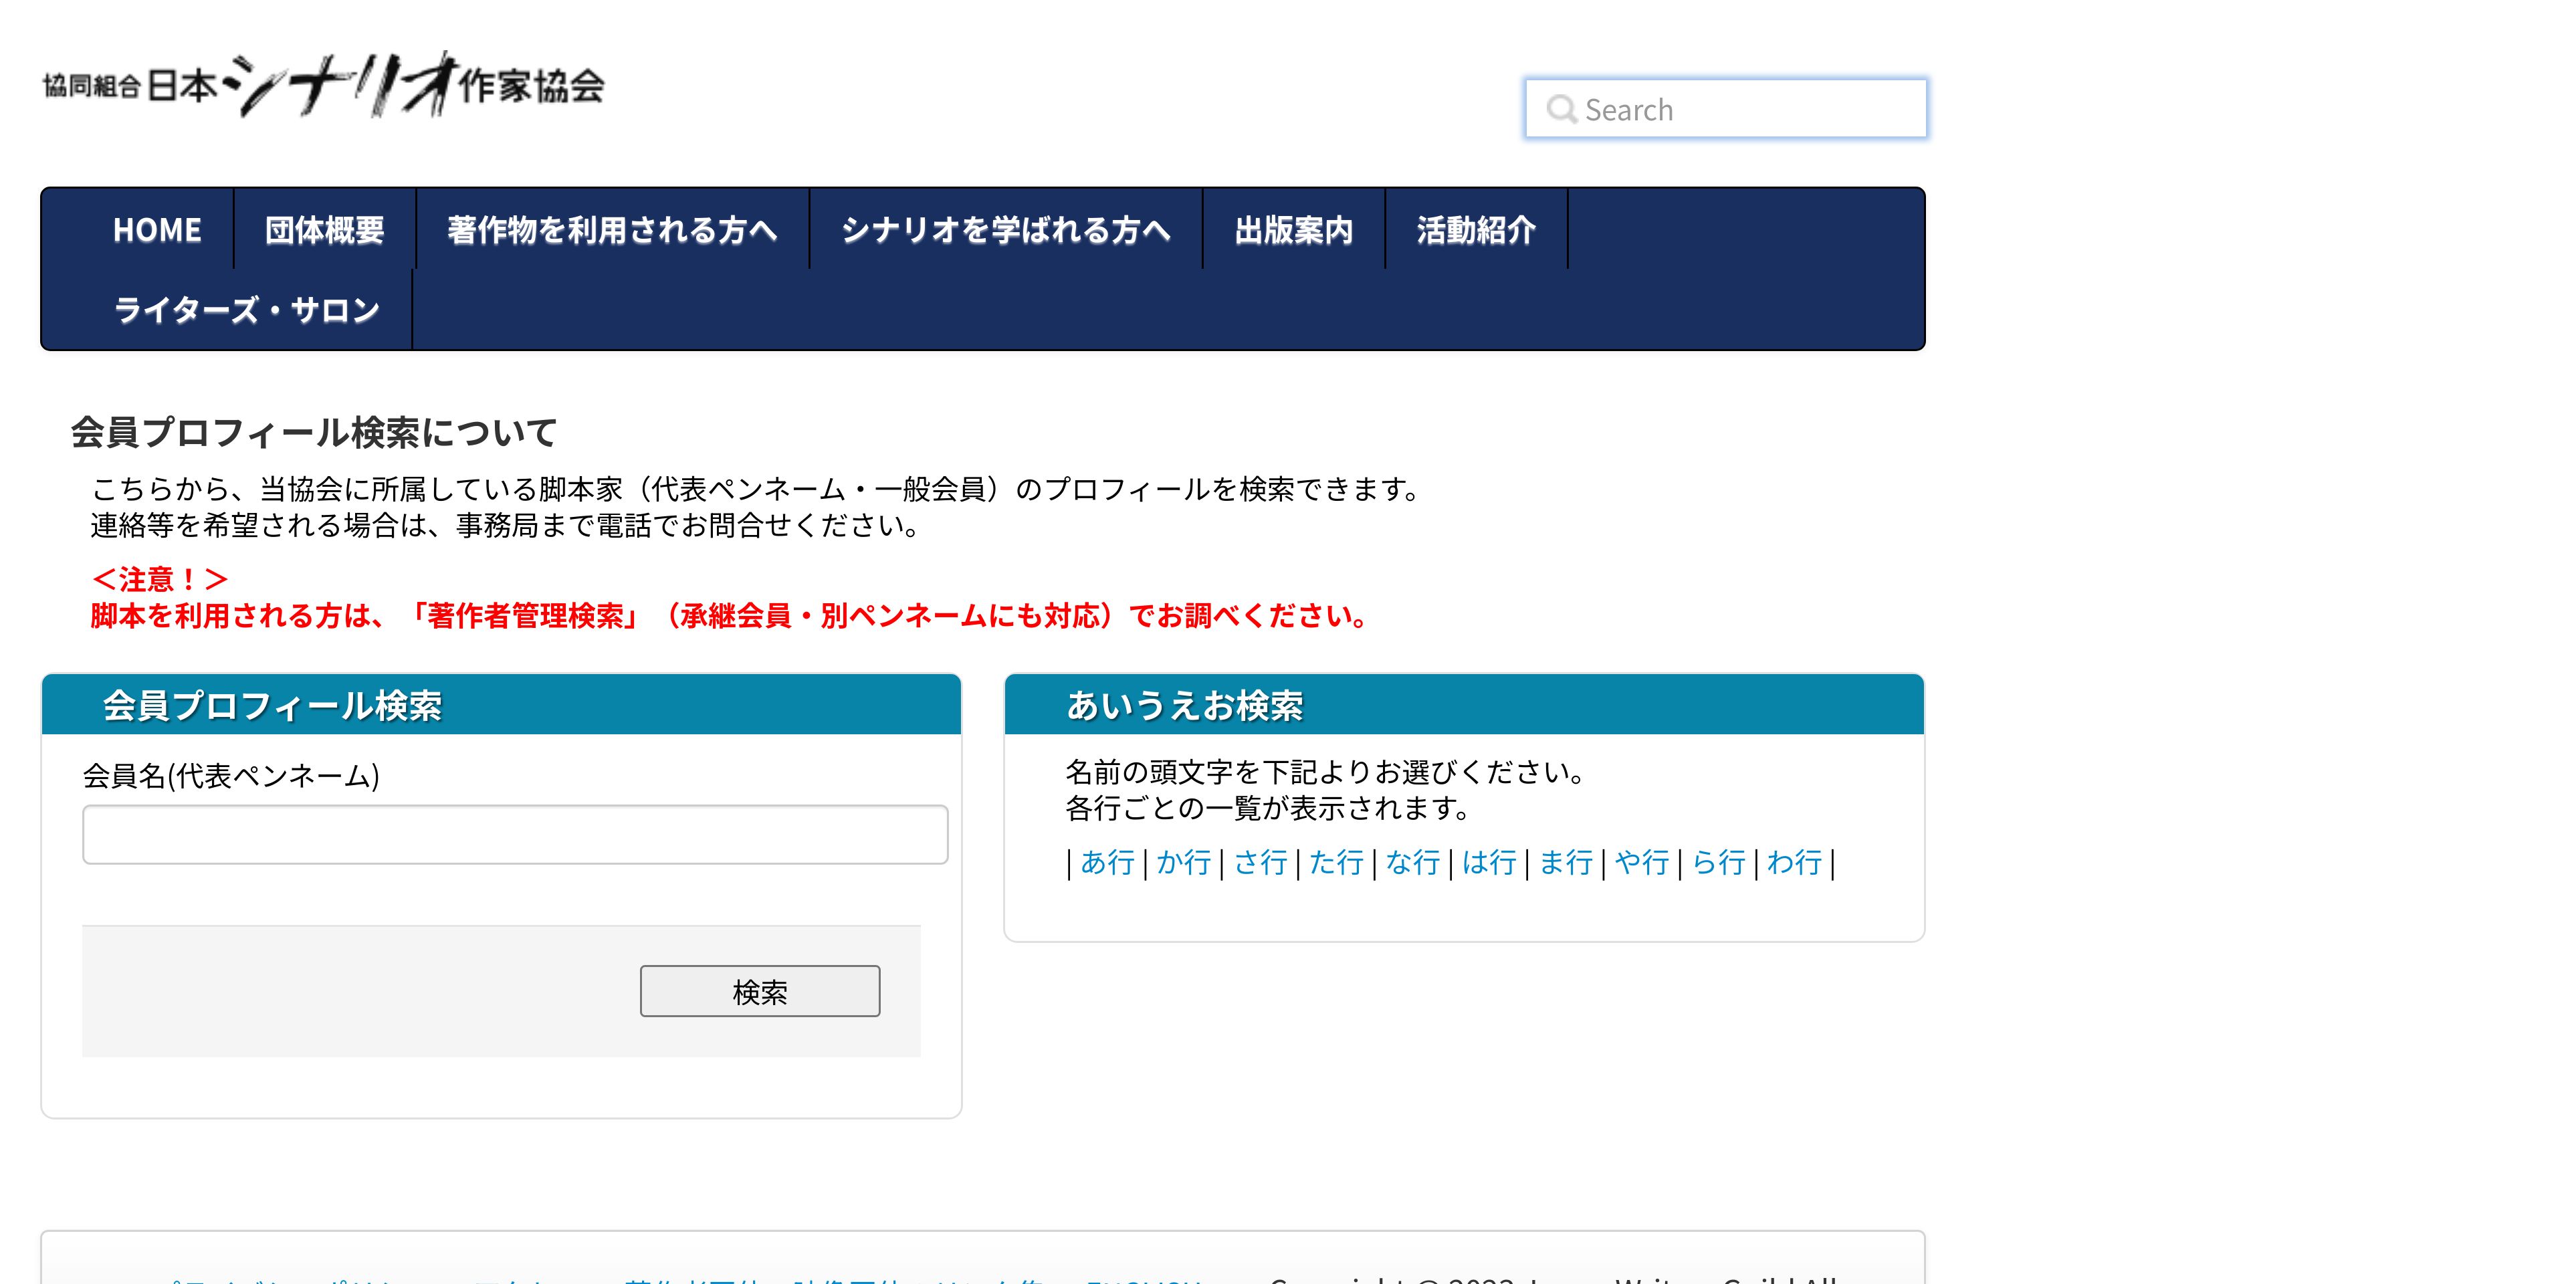Open 著作物を利用される方へ menu
Viewport: 2576px width, 1284px height.
(x=612, y=230)
